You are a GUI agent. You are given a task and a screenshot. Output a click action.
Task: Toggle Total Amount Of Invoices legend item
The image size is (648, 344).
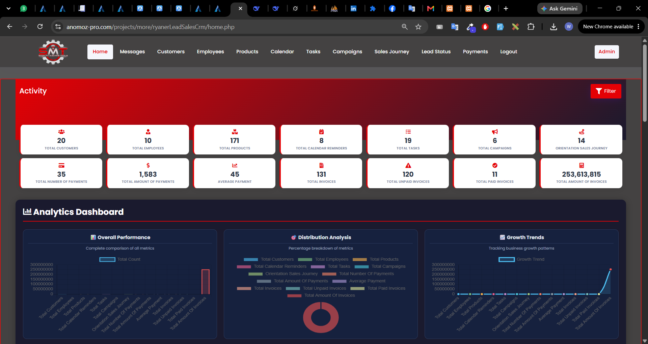click(x=321, y=295)
